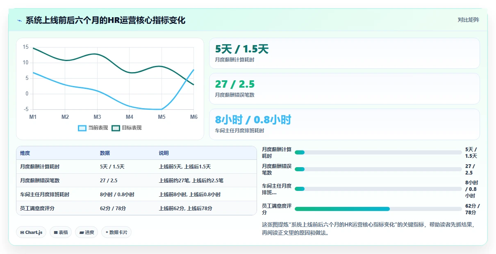The image size is (496, 254).
Task: Click the small icon inside the 表格 chip
Action: click(56, 233)
